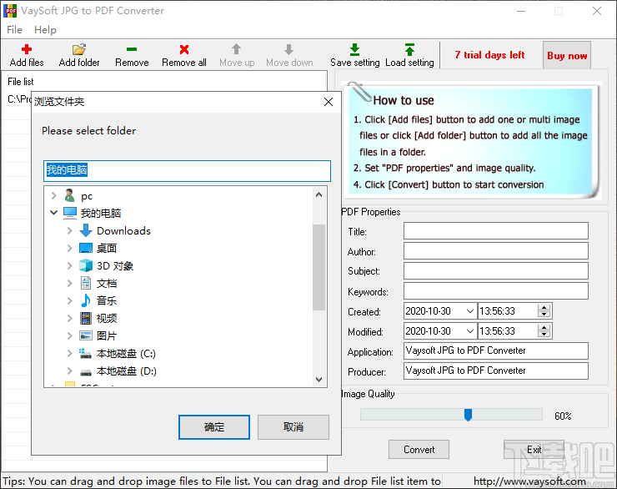The height and width of the screenshot is (489, 617).
Task: Decrement the Modified time spinner
Action: click(544, 335)
